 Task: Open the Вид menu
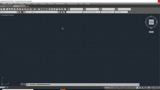pos(16,4)
